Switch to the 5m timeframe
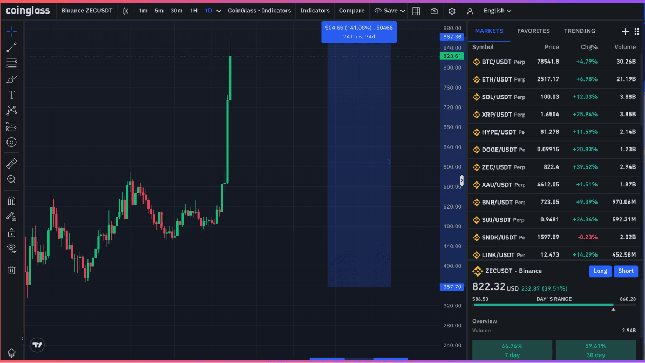The height and width of the screenshot is (363, 645). (159, 11)
